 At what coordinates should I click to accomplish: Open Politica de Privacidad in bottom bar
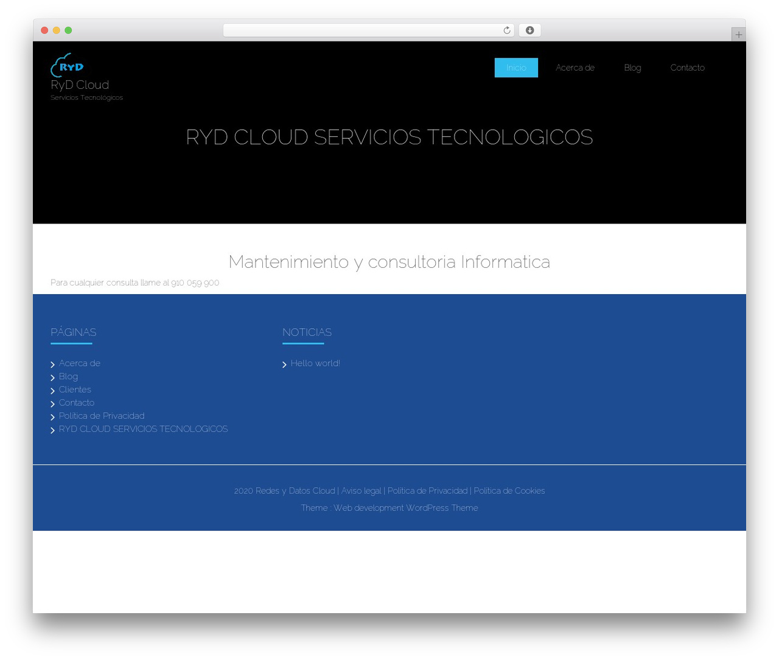[x=428, y=491]
